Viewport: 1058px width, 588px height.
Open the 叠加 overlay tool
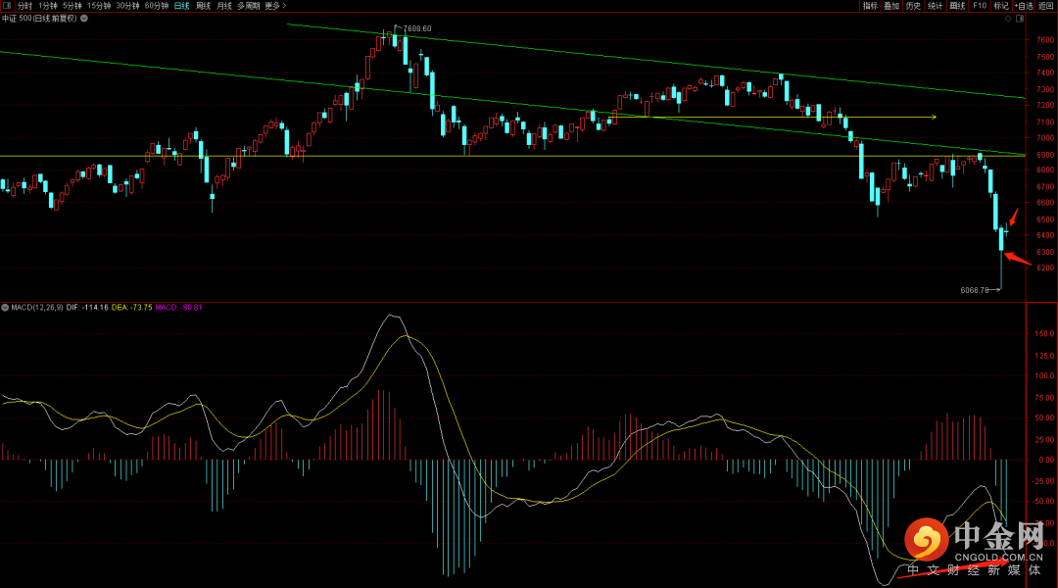click(890, 6)
